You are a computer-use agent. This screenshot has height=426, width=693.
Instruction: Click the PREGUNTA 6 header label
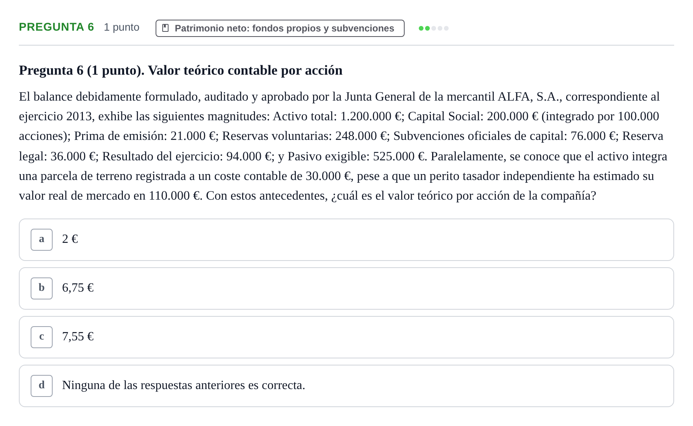57,27
